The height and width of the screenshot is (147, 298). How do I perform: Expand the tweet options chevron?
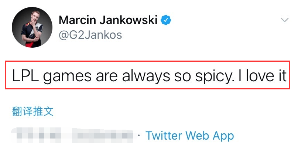[x=284, y=20]
